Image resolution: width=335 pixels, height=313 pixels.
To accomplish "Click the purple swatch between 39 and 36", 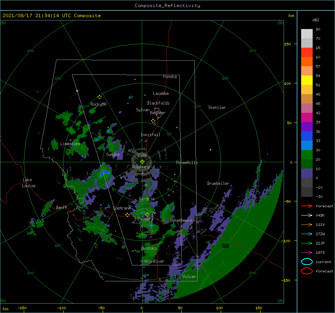I will point(307,127).
